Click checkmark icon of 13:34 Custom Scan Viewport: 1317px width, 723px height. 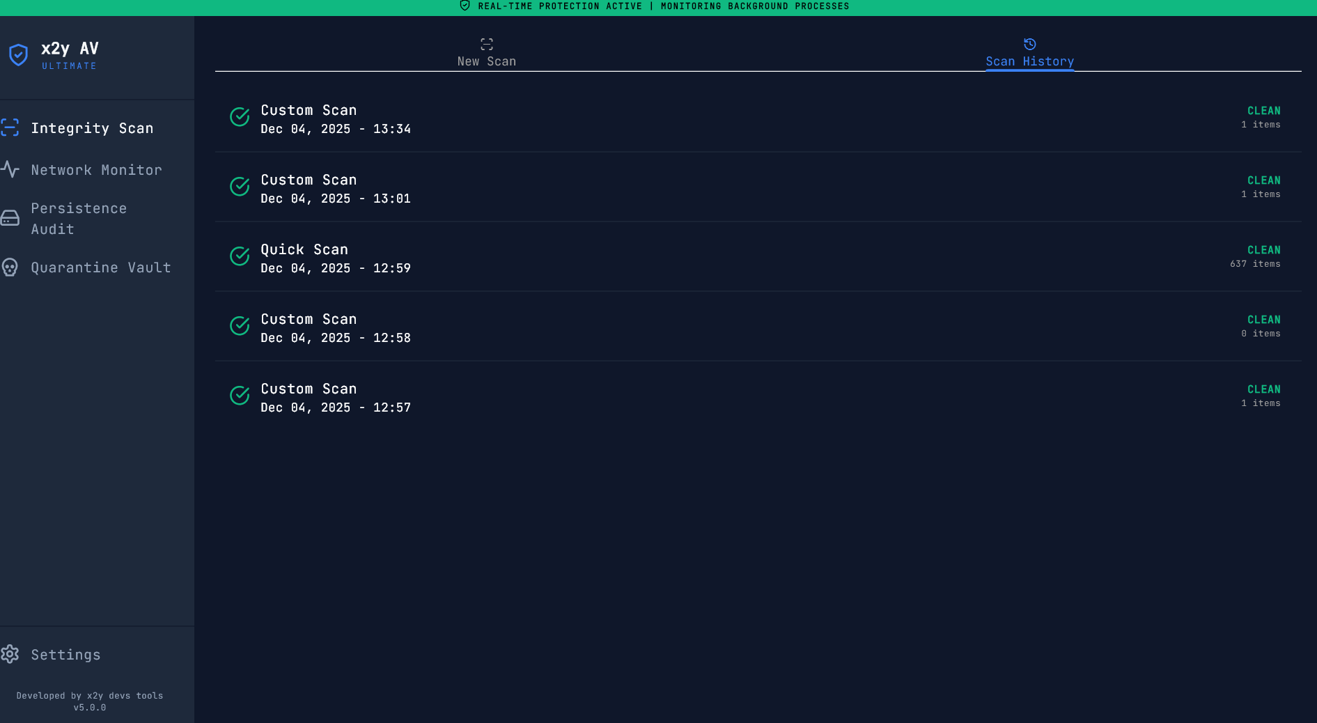240,117
